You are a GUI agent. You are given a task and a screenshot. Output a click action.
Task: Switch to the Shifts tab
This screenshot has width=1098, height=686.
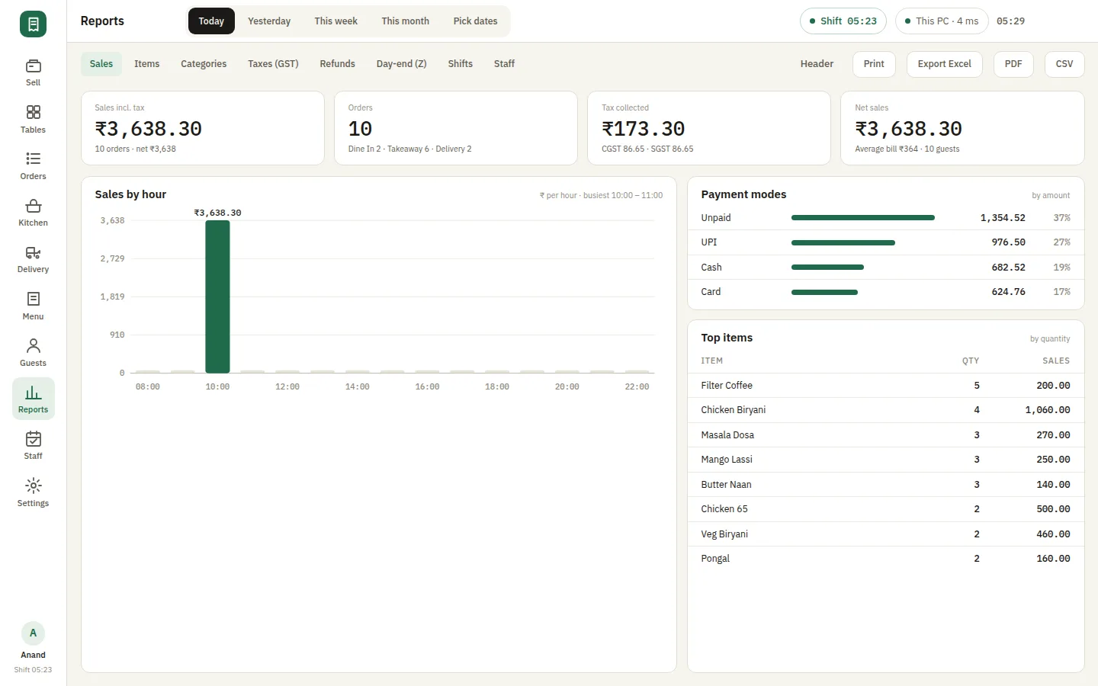tap(460, 64)
